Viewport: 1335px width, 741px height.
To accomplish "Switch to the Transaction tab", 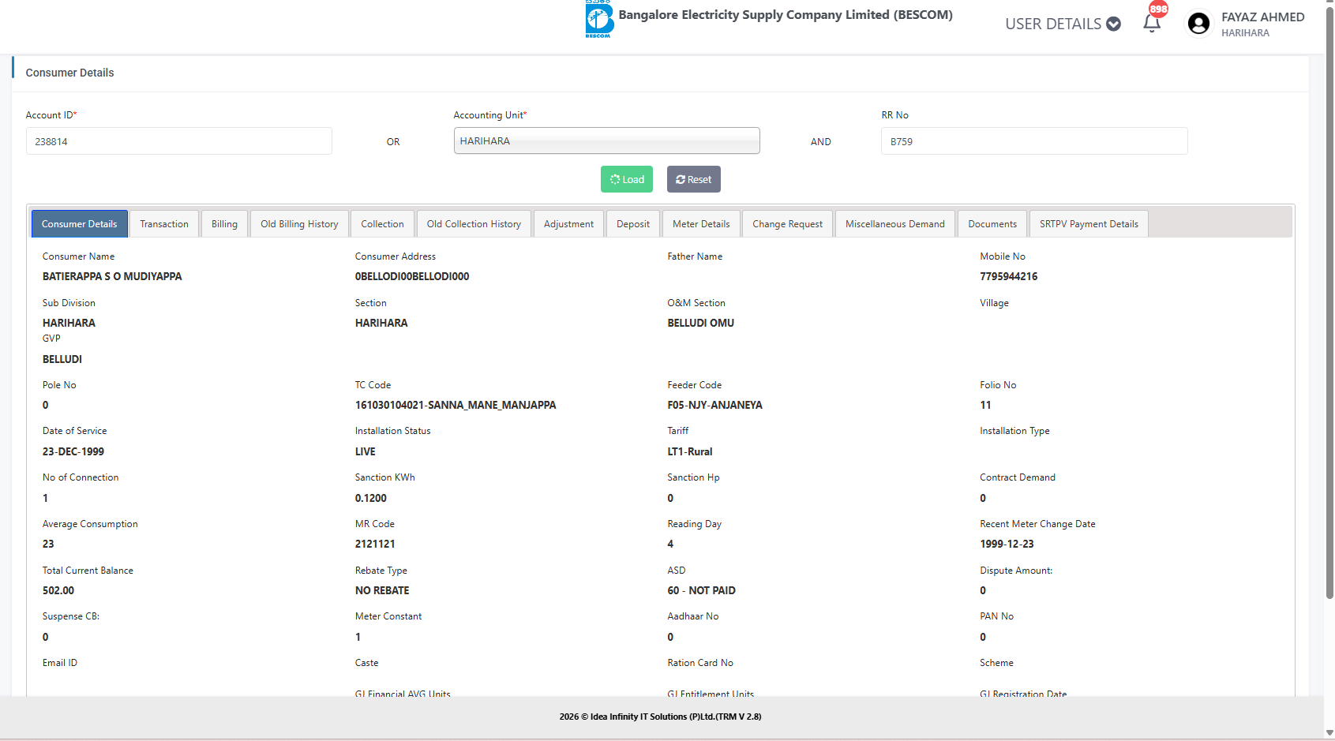I will pos(164,224).
